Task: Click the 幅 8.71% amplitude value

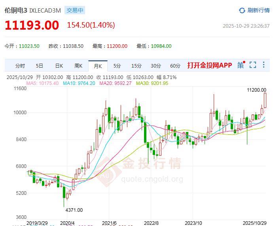Action: tap(167, 77)
